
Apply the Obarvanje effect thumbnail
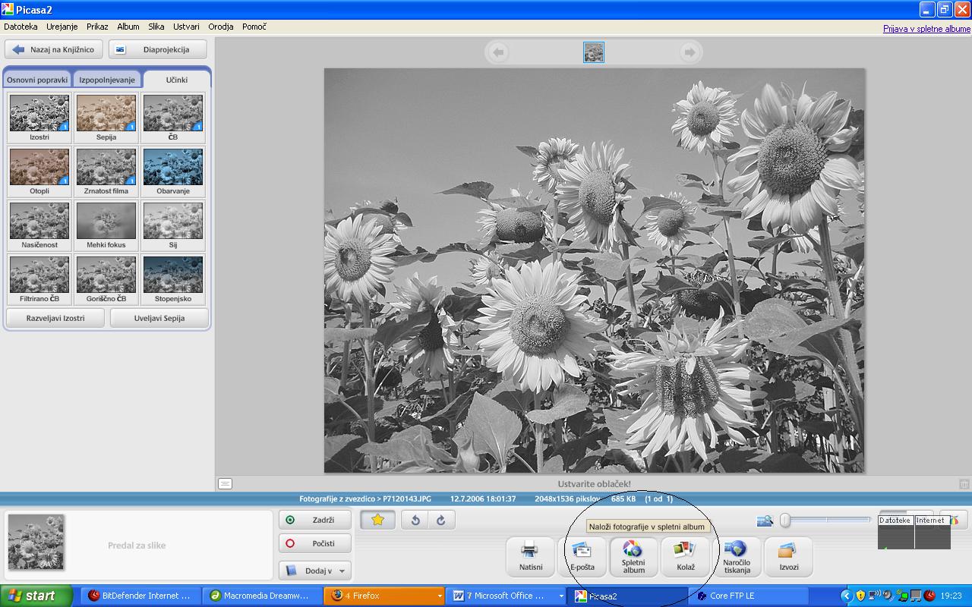tap(172, 171)
